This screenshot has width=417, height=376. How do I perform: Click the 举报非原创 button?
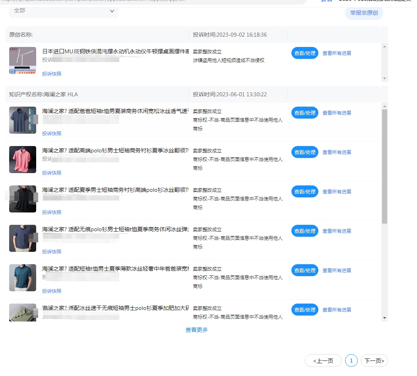364,13
